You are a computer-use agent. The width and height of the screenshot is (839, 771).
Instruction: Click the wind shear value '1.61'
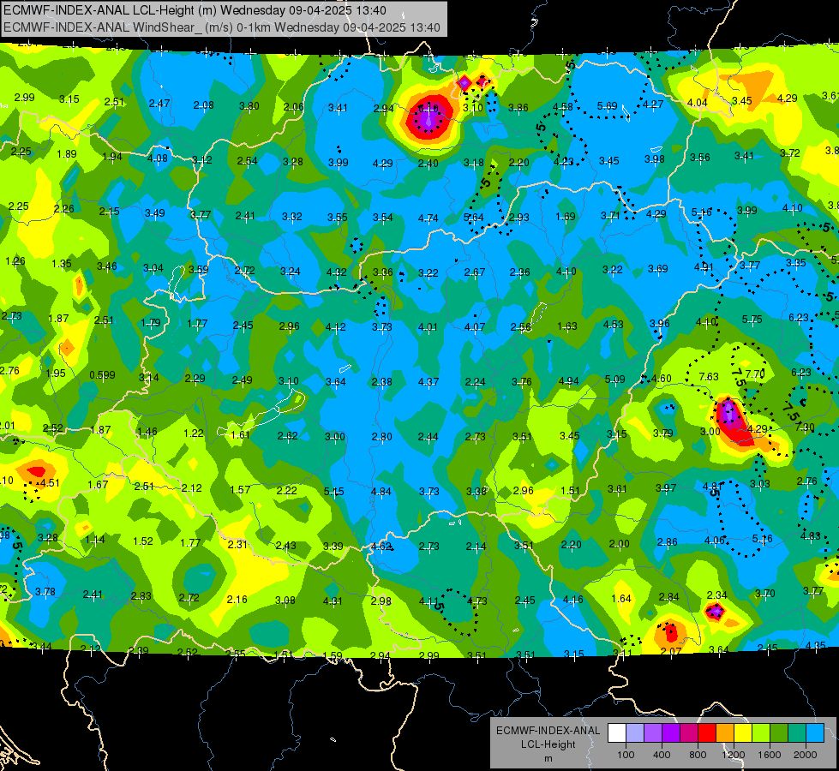240,434
